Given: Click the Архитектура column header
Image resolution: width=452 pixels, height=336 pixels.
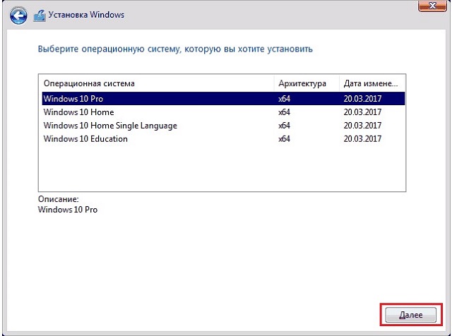Looking at the screenshot, I should click(x=307, y=83).
